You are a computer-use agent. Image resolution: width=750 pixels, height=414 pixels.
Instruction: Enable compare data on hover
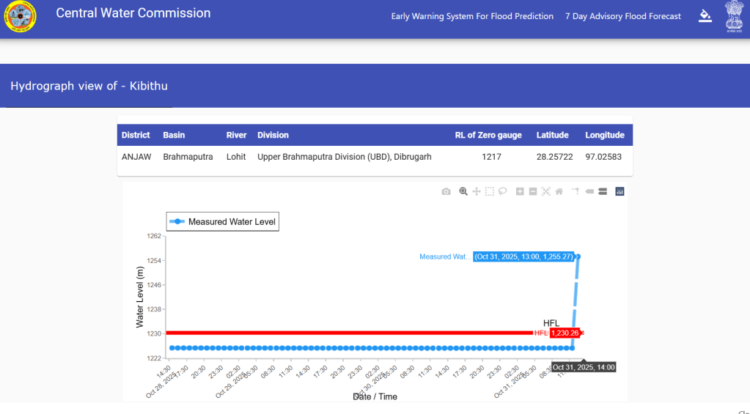click(x=602, y=192)
